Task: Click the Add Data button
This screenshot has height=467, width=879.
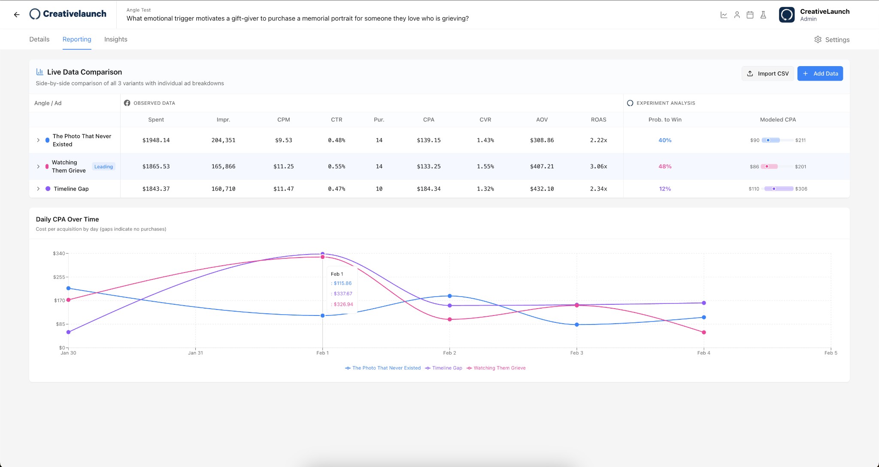Action: [820, 73]
